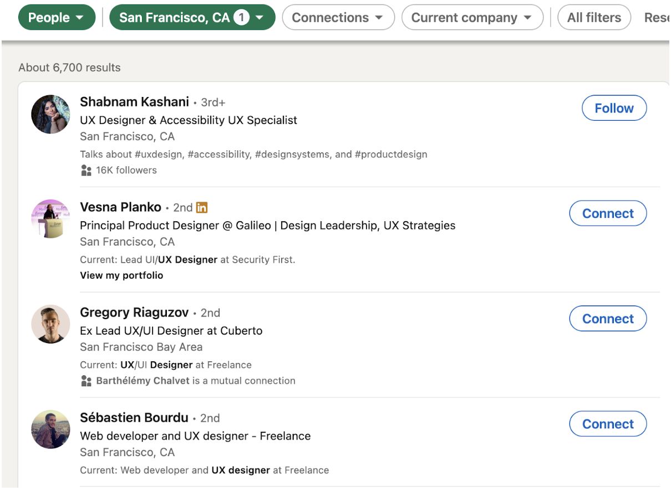Open the People filter dropdown
The height and width of the screenshot is (491, 671).
(x=57, y=18)
